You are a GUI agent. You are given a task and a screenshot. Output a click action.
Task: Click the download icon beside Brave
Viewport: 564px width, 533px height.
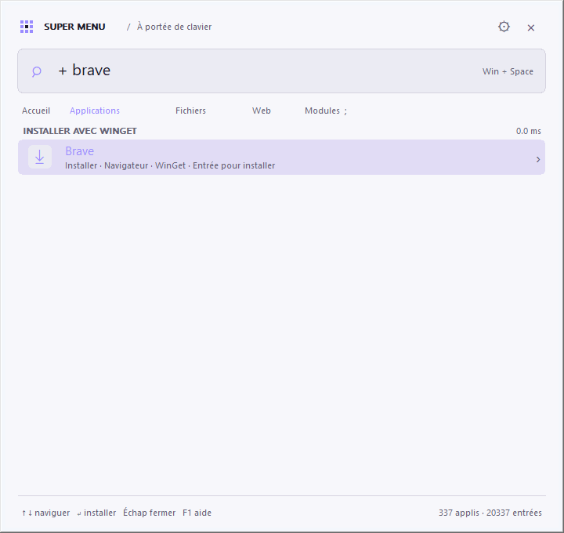pos(40,157)
